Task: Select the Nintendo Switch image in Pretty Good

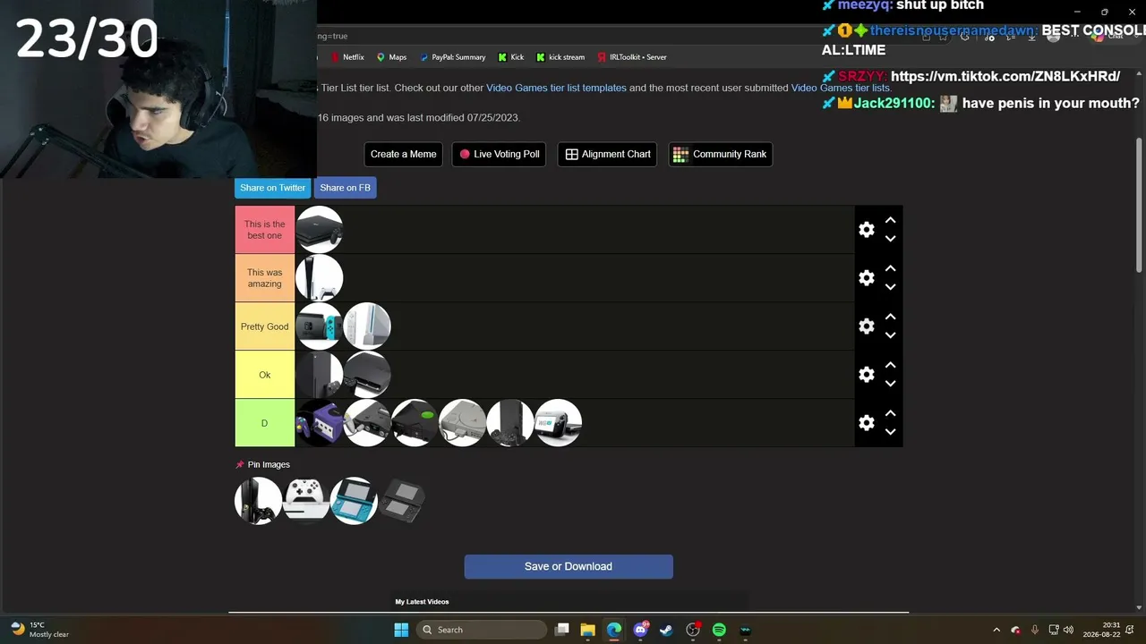Action: (320, 326)
